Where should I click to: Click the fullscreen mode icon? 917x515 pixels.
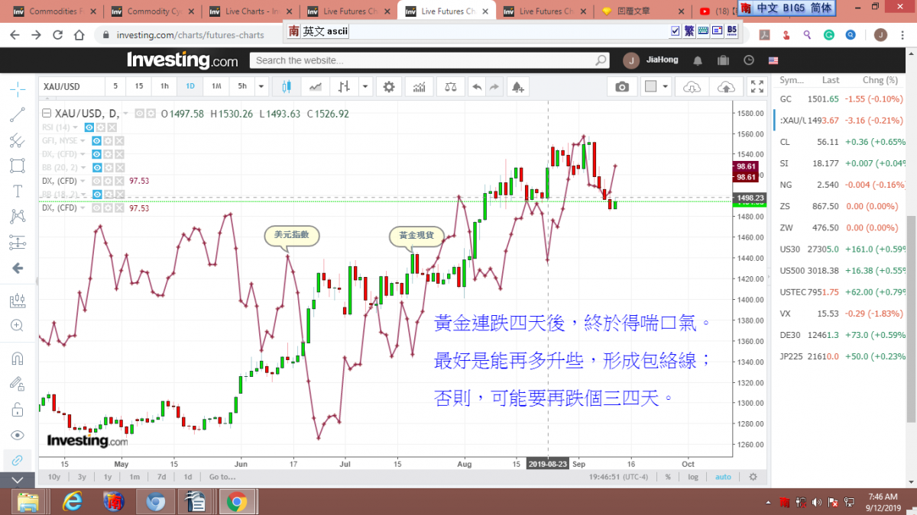(757, 87)
